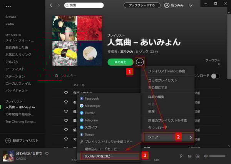The height and width of the screenshot is (164, 231).
Task: Create a playlist with 新規プレイリスト
Action: (22, 141)
